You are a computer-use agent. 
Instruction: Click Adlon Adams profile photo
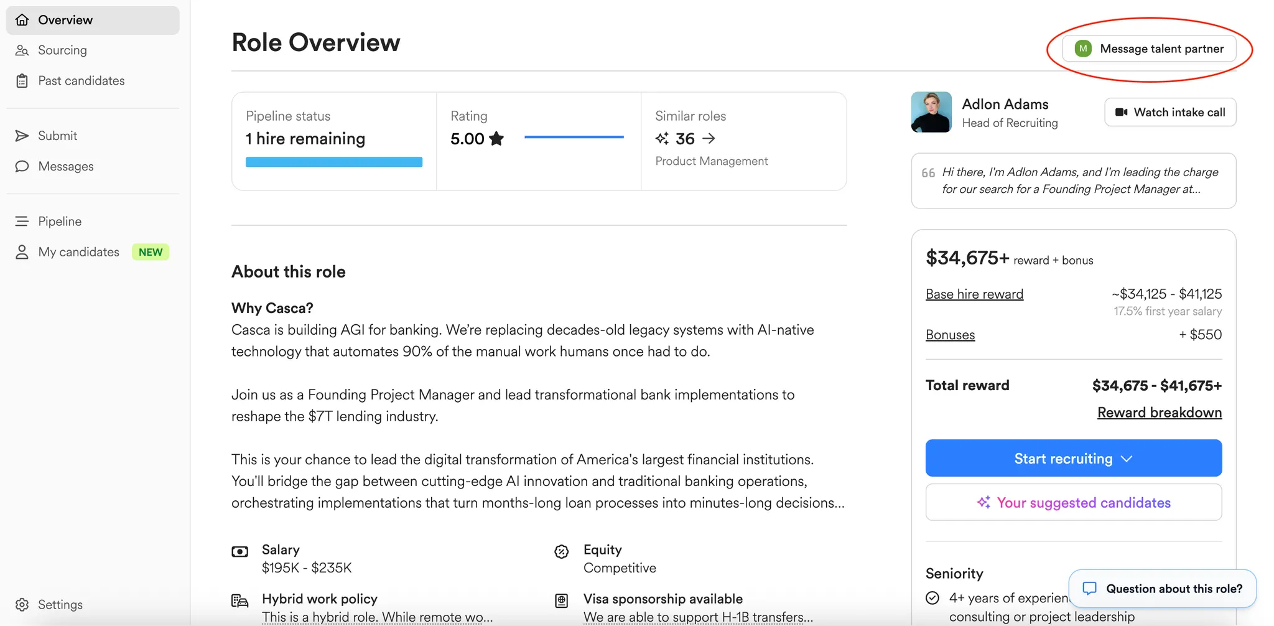pyautogui.click(x=931, y=112)
